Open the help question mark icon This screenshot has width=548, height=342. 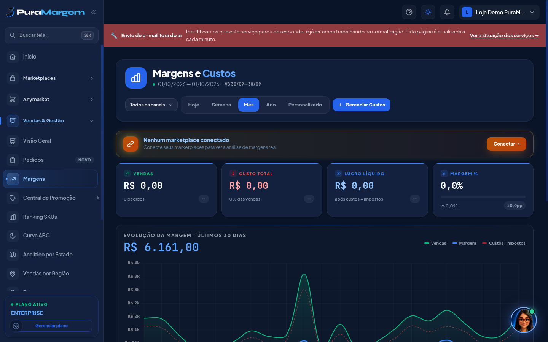409,12
